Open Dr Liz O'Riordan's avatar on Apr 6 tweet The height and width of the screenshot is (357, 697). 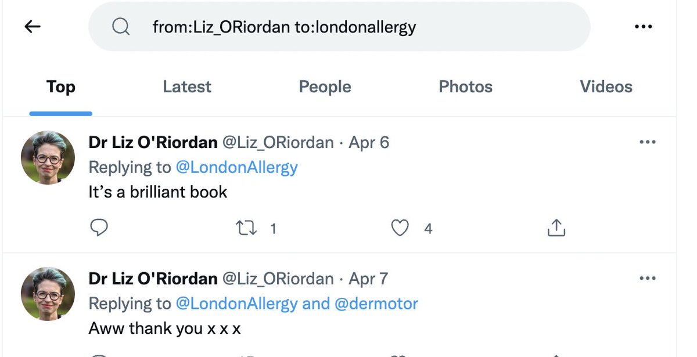coord(48,158)
